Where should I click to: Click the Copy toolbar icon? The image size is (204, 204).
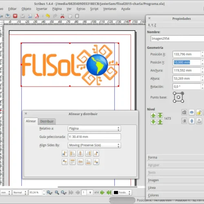[x=70, y=16]
